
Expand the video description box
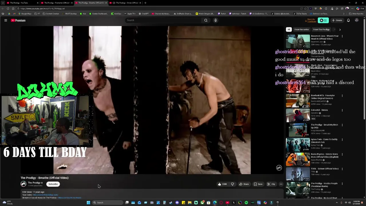[152, 195]
